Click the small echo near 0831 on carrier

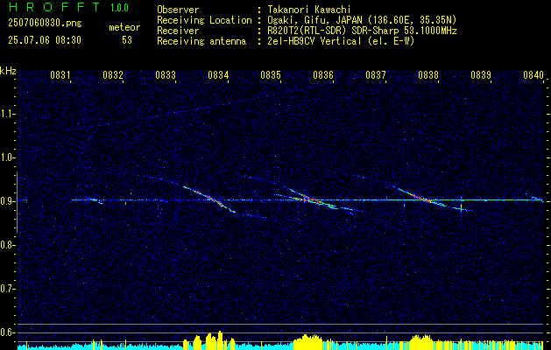95,200
